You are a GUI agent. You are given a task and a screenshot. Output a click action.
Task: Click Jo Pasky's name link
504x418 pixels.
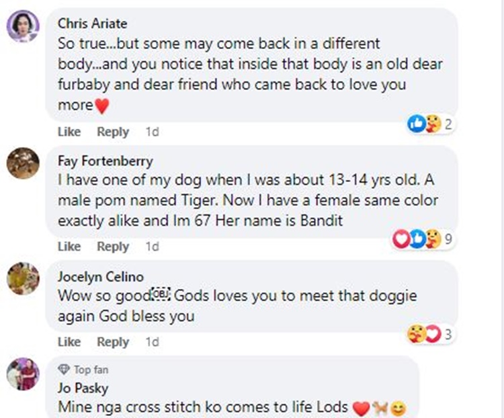[83, 388]
